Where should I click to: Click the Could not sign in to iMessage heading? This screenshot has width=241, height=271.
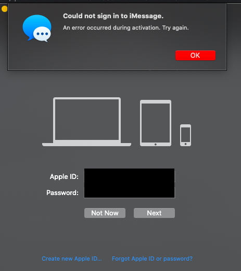[x=113, y=16]
